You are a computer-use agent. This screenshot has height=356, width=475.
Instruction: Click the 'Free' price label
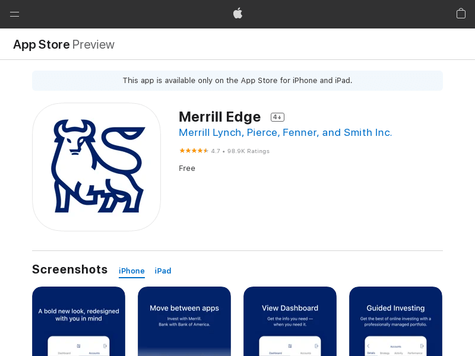point(187,169)
